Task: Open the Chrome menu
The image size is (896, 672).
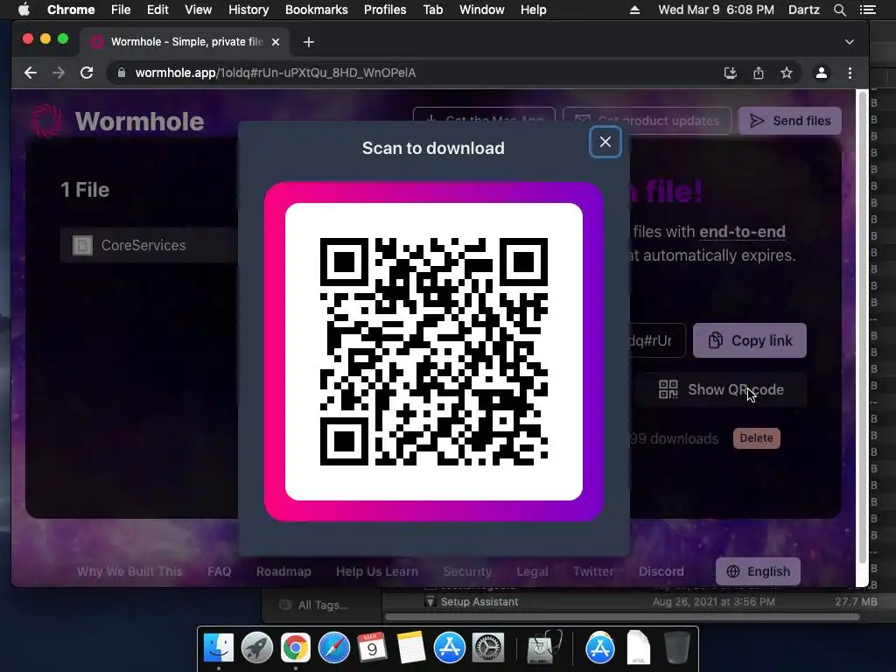Action: coord(71,10)
